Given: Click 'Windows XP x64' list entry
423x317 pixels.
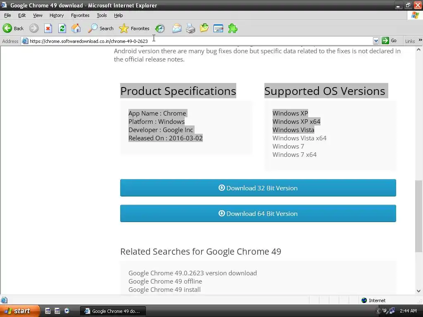Looking at the screenshot, I should tap(296, 122).
